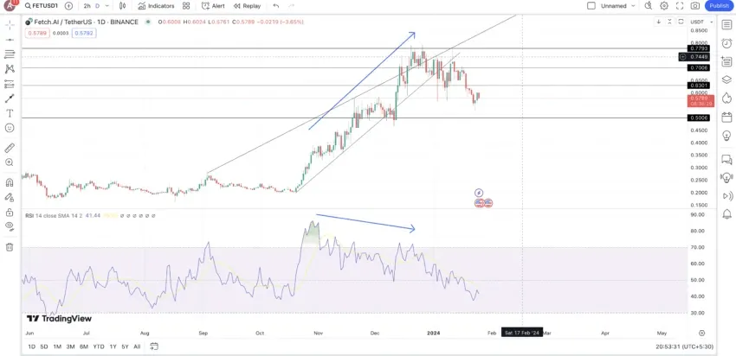Move the pane down with arrow icon
This screenshot has height=356, width=736.
tap(659, 22)
